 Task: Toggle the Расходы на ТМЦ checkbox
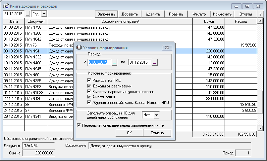click(x=89, y=80)
